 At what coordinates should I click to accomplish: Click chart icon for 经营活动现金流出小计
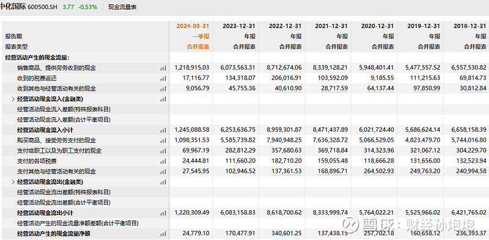pos(163,214)
